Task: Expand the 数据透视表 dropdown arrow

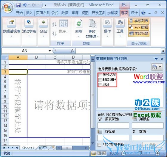Action: coord(11,36)
